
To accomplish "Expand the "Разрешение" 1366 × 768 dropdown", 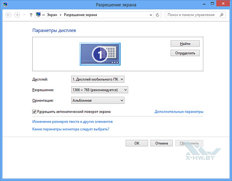I will tap(99, 90).
